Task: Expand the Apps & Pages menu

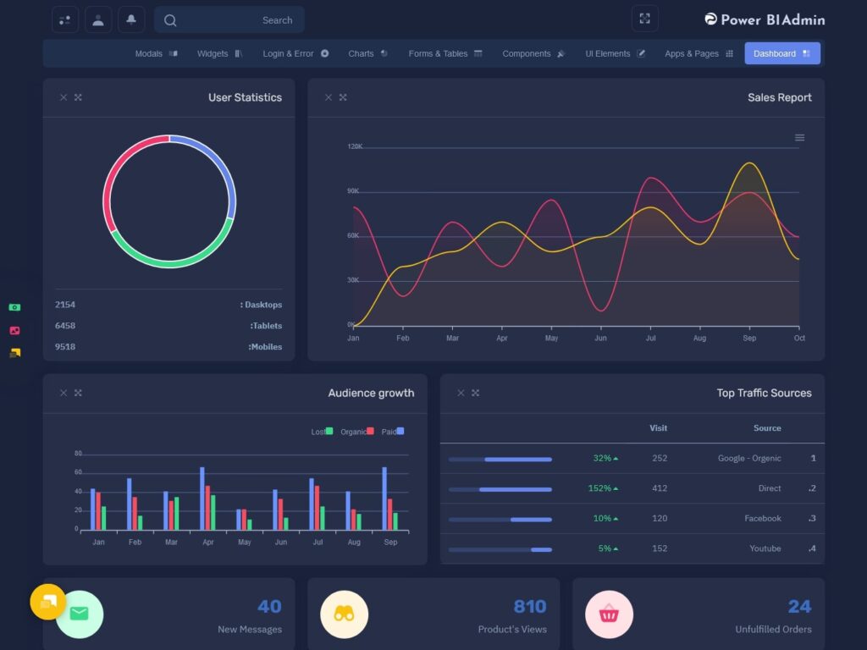Action: coord(699,53)
